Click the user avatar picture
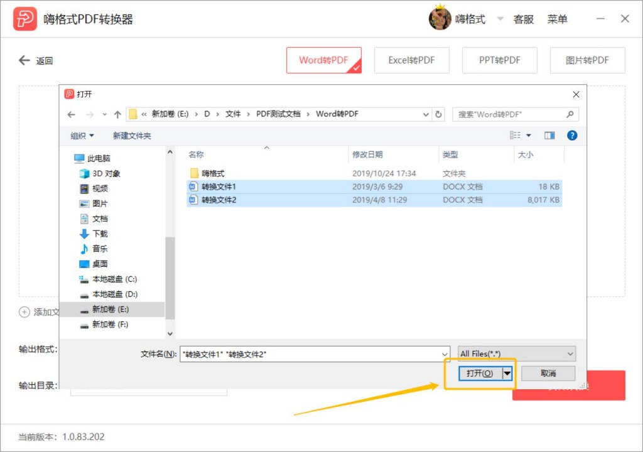 441,18
